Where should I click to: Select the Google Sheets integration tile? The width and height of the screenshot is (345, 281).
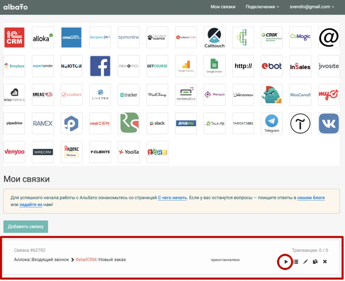214,66
